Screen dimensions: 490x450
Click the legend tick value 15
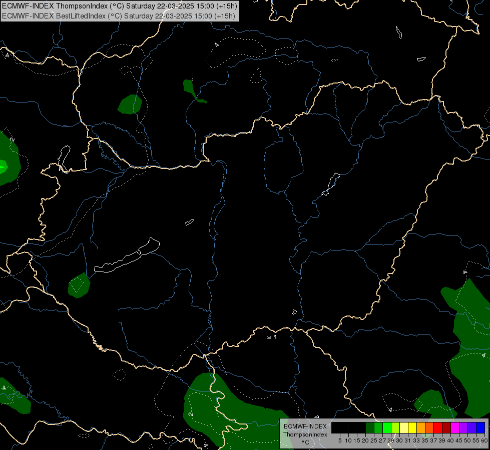(x=357, y=440)
